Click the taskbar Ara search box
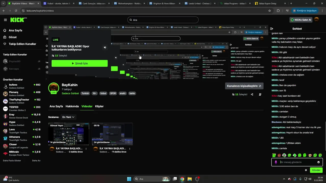326x183 pixels. (152, 179)
